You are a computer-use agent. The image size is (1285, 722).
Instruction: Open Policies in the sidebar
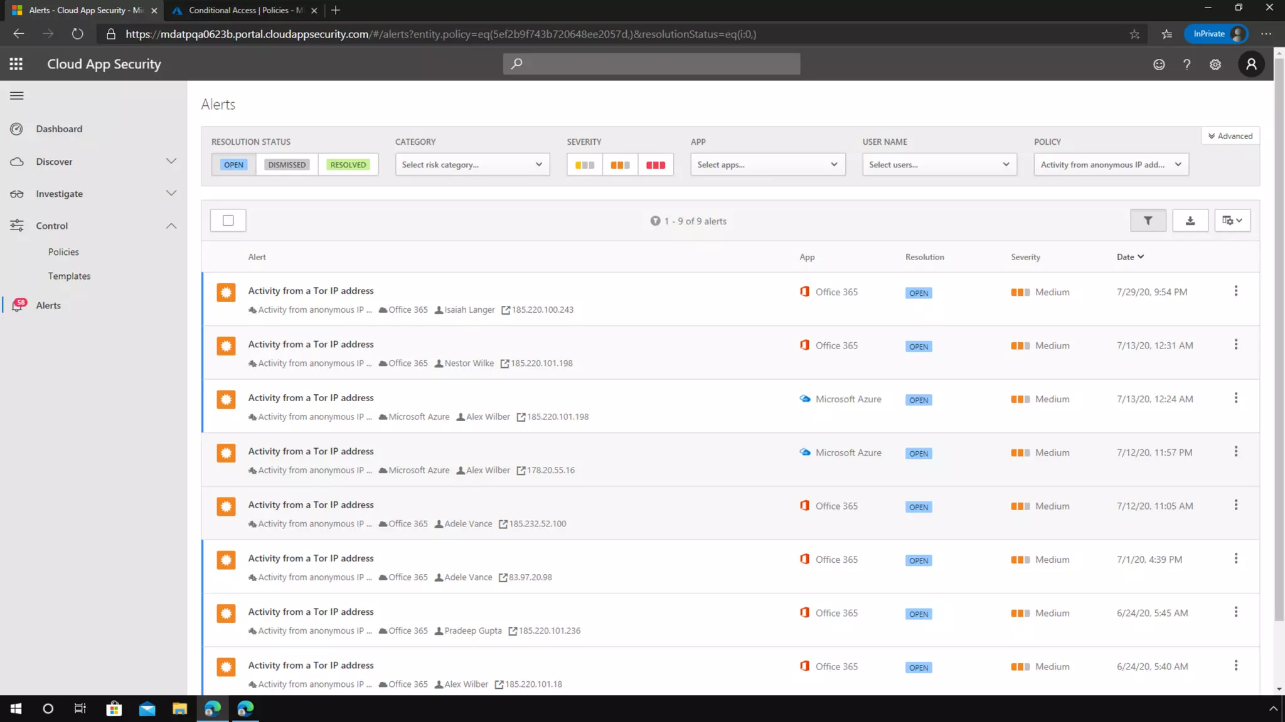63,252
